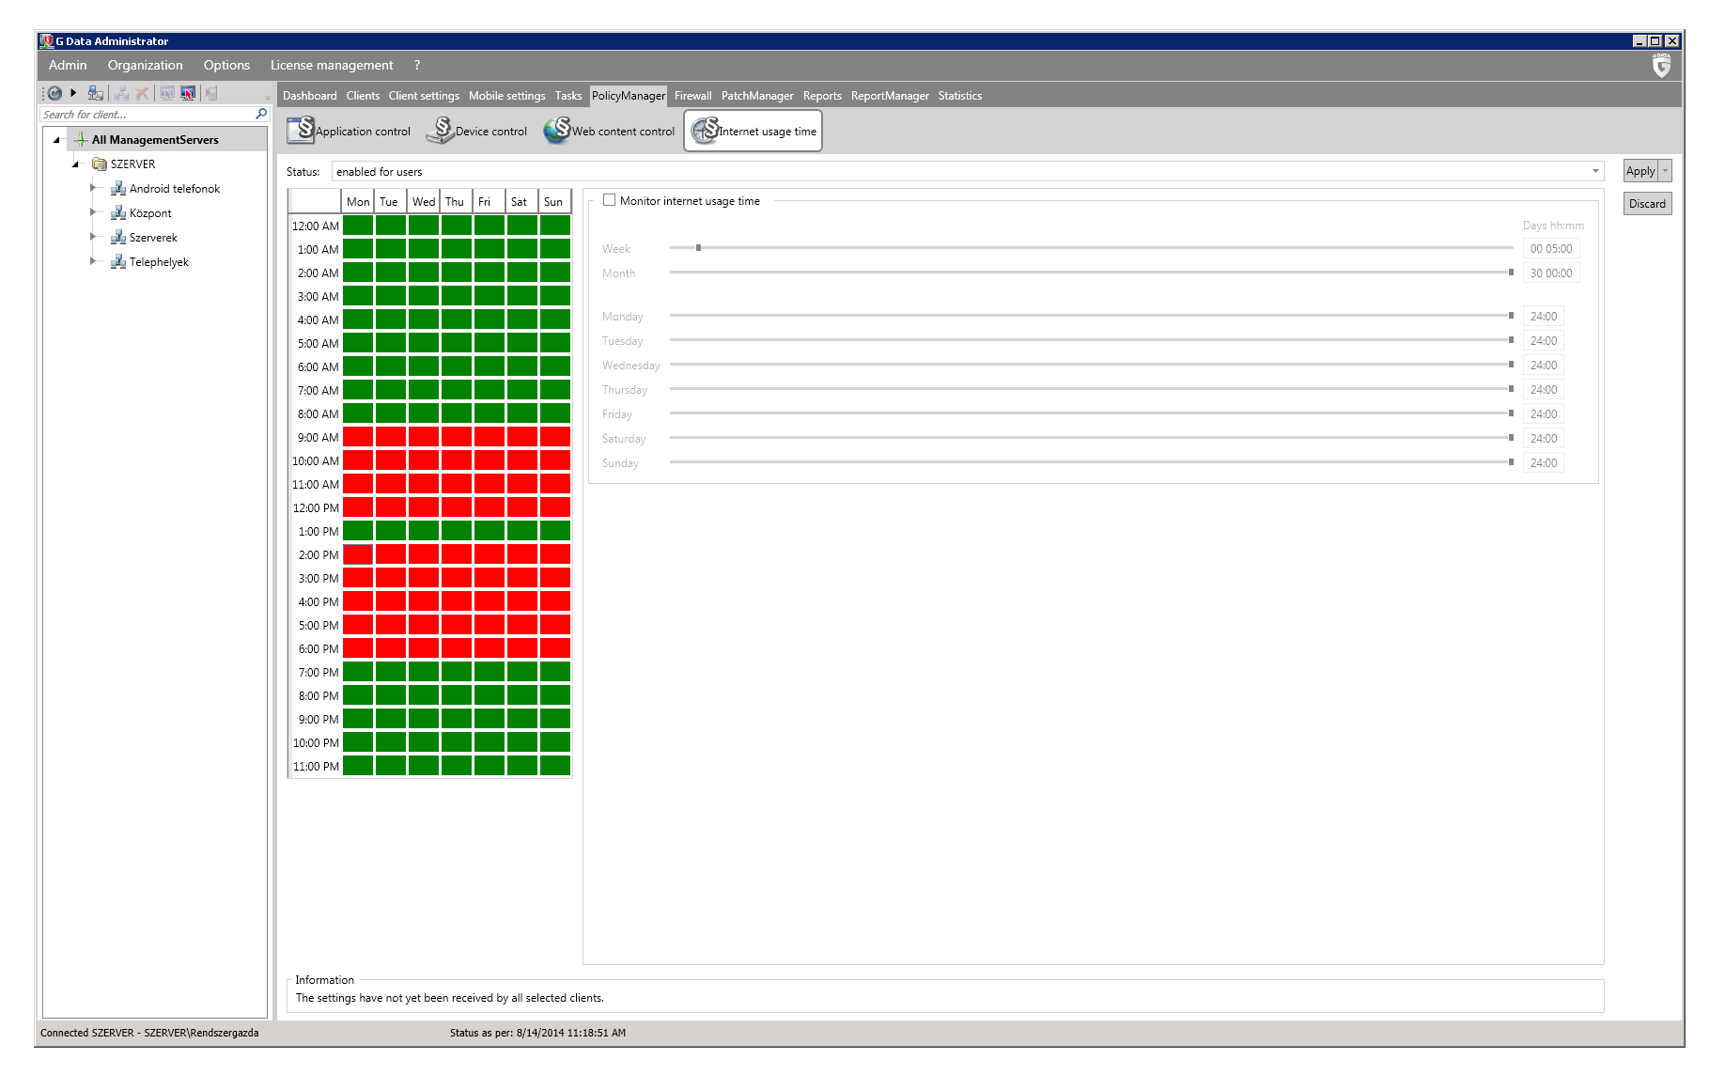
Task: Open Device control section
Action: (477, 131)
